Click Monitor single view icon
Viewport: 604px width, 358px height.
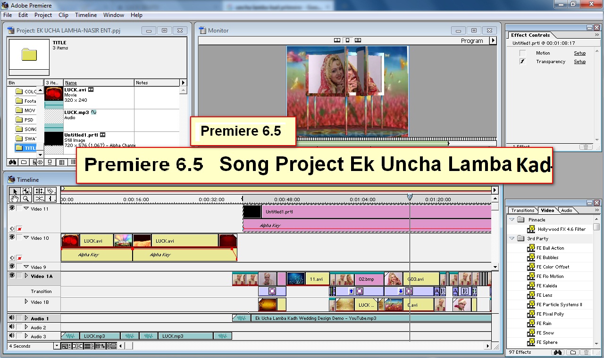(x=347, y=41)
